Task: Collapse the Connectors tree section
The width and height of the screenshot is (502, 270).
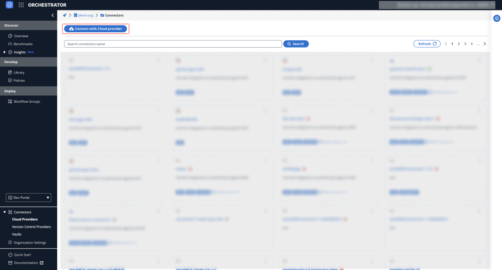Action: [5, 212]
